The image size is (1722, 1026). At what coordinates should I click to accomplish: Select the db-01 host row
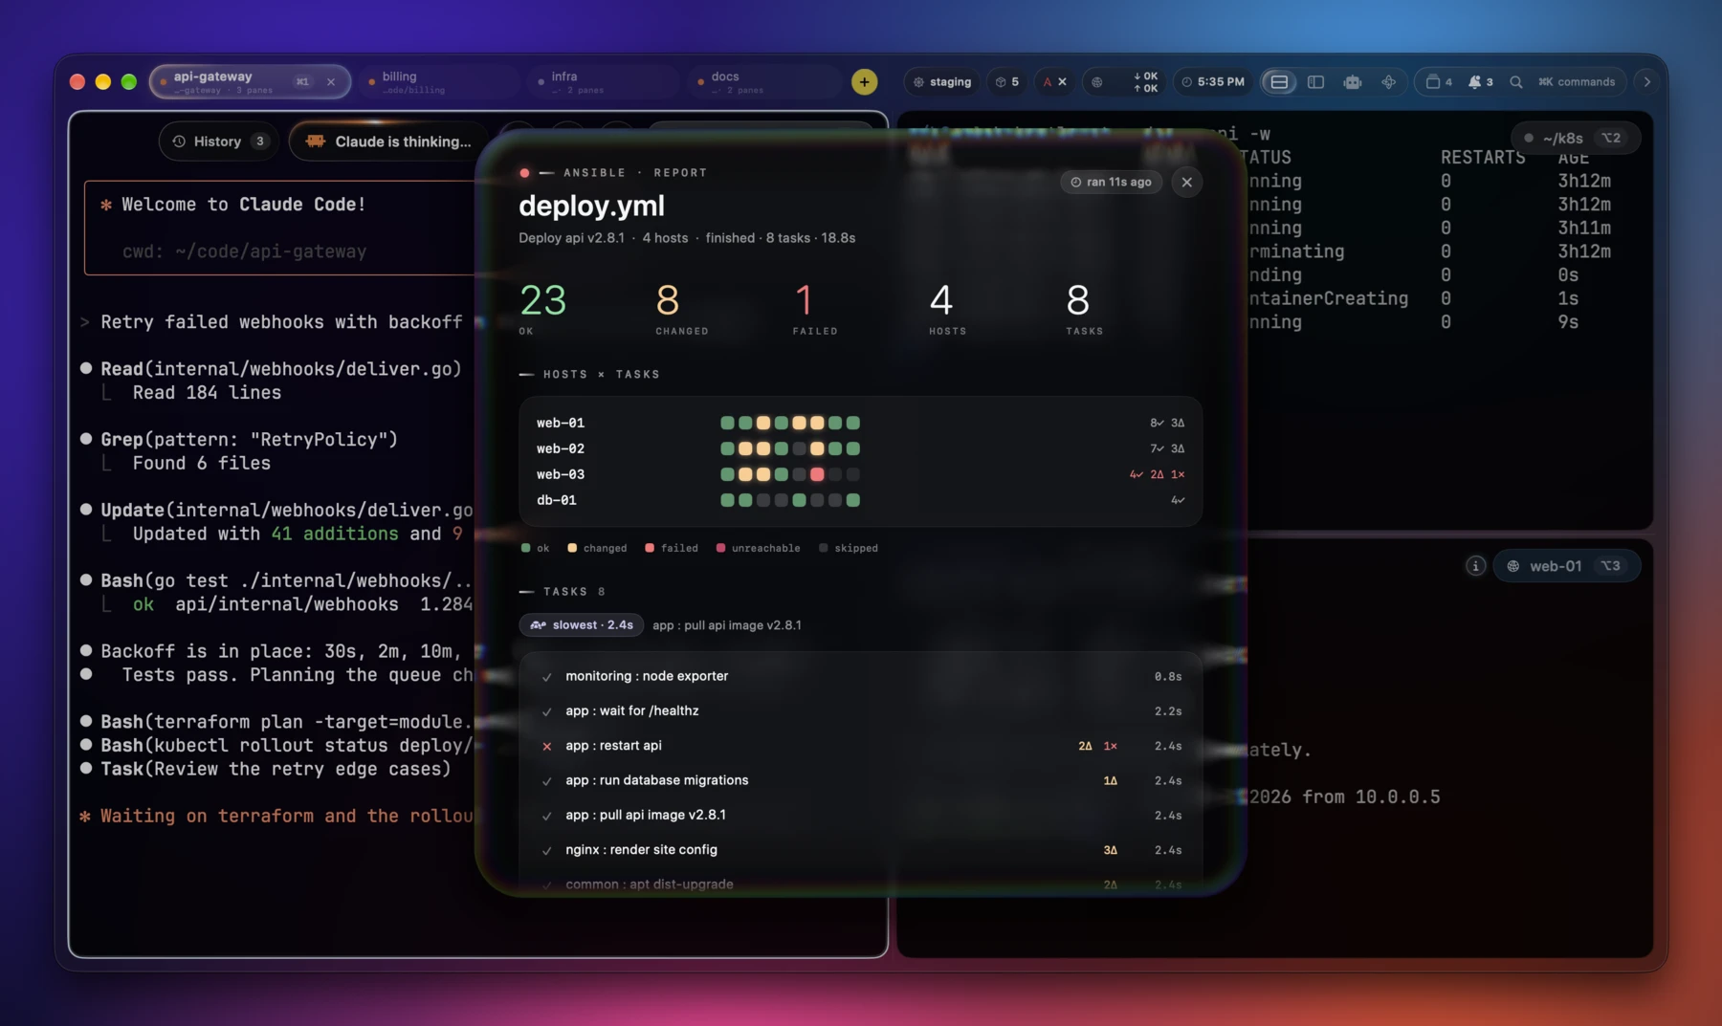(860, 500)
